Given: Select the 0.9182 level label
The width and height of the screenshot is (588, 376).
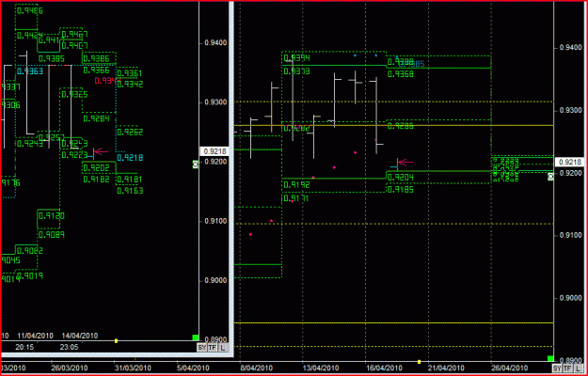Looking at the screenshot, I should (96, 179).
